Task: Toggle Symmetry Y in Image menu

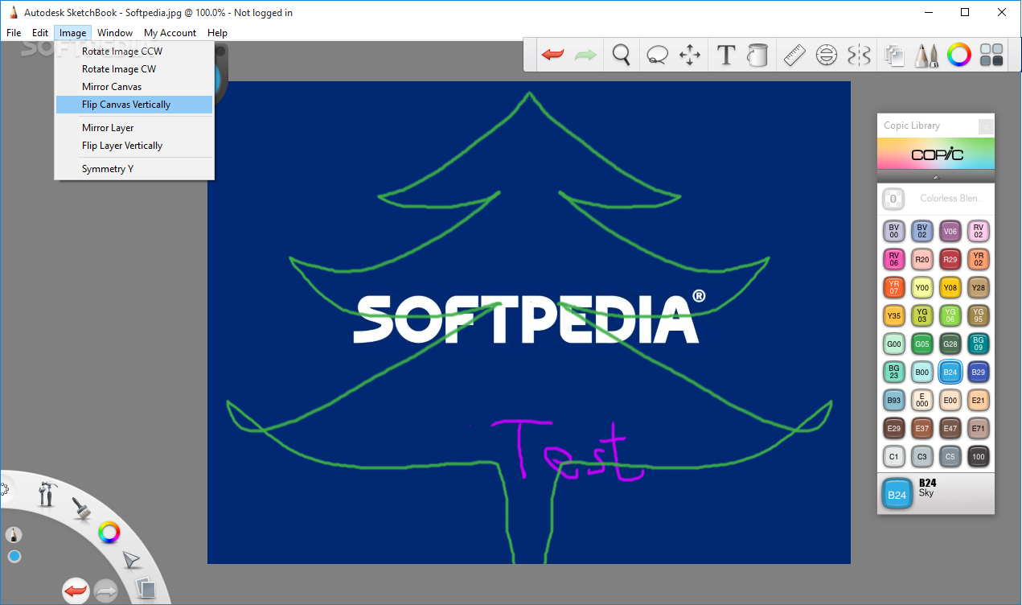Action: click(x=134, y=169)
